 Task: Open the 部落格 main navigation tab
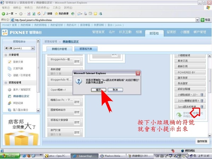click(154, 33)
